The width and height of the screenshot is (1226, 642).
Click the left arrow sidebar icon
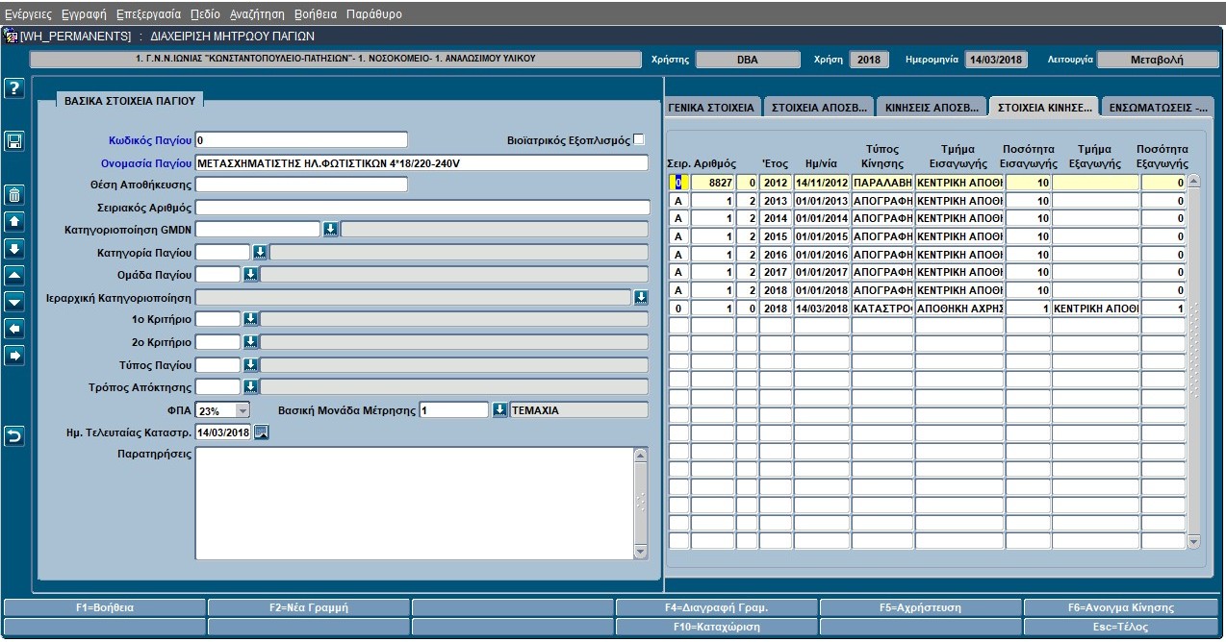click(14, 329)
